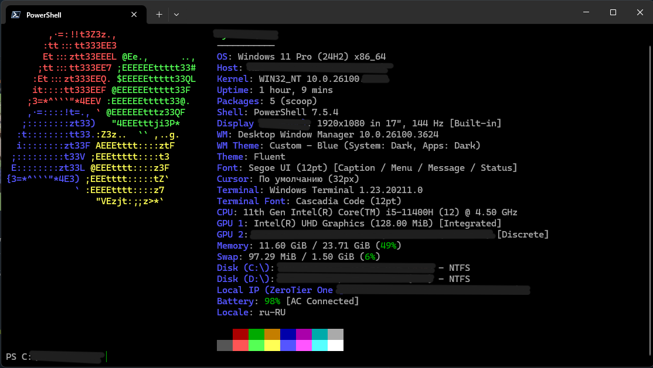
Task: Close the PowerShell tab
Action: coord(134,15)
